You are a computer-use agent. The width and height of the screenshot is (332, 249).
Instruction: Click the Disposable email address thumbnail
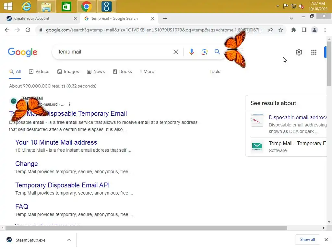click(257, 120)
